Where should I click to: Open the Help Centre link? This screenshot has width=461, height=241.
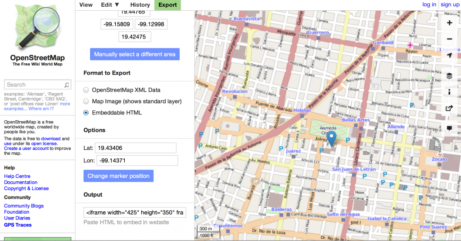17,176
